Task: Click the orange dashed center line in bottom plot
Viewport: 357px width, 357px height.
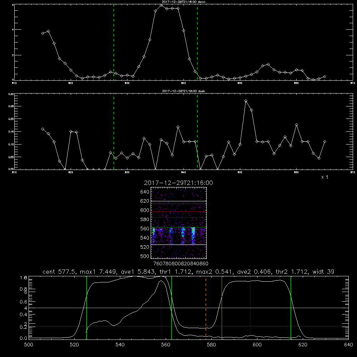Action: [x=206, y=307]
